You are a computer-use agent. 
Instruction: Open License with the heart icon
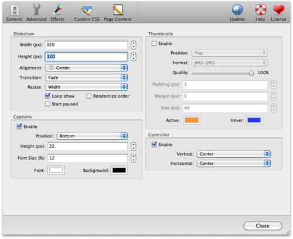[x=278, y=13]
